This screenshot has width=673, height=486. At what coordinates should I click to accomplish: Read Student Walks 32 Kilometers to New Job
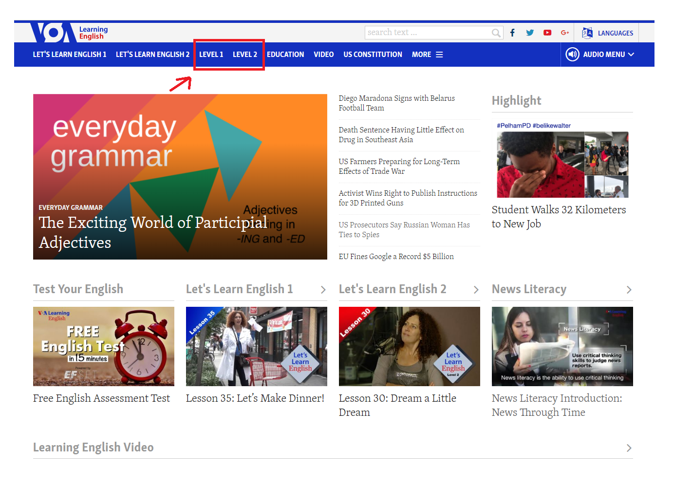(559, 217)
